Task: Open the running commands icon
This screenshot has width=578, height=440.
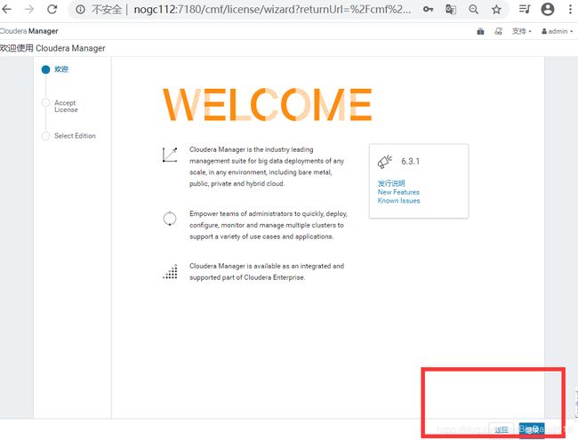Action: tap(498, 31)
